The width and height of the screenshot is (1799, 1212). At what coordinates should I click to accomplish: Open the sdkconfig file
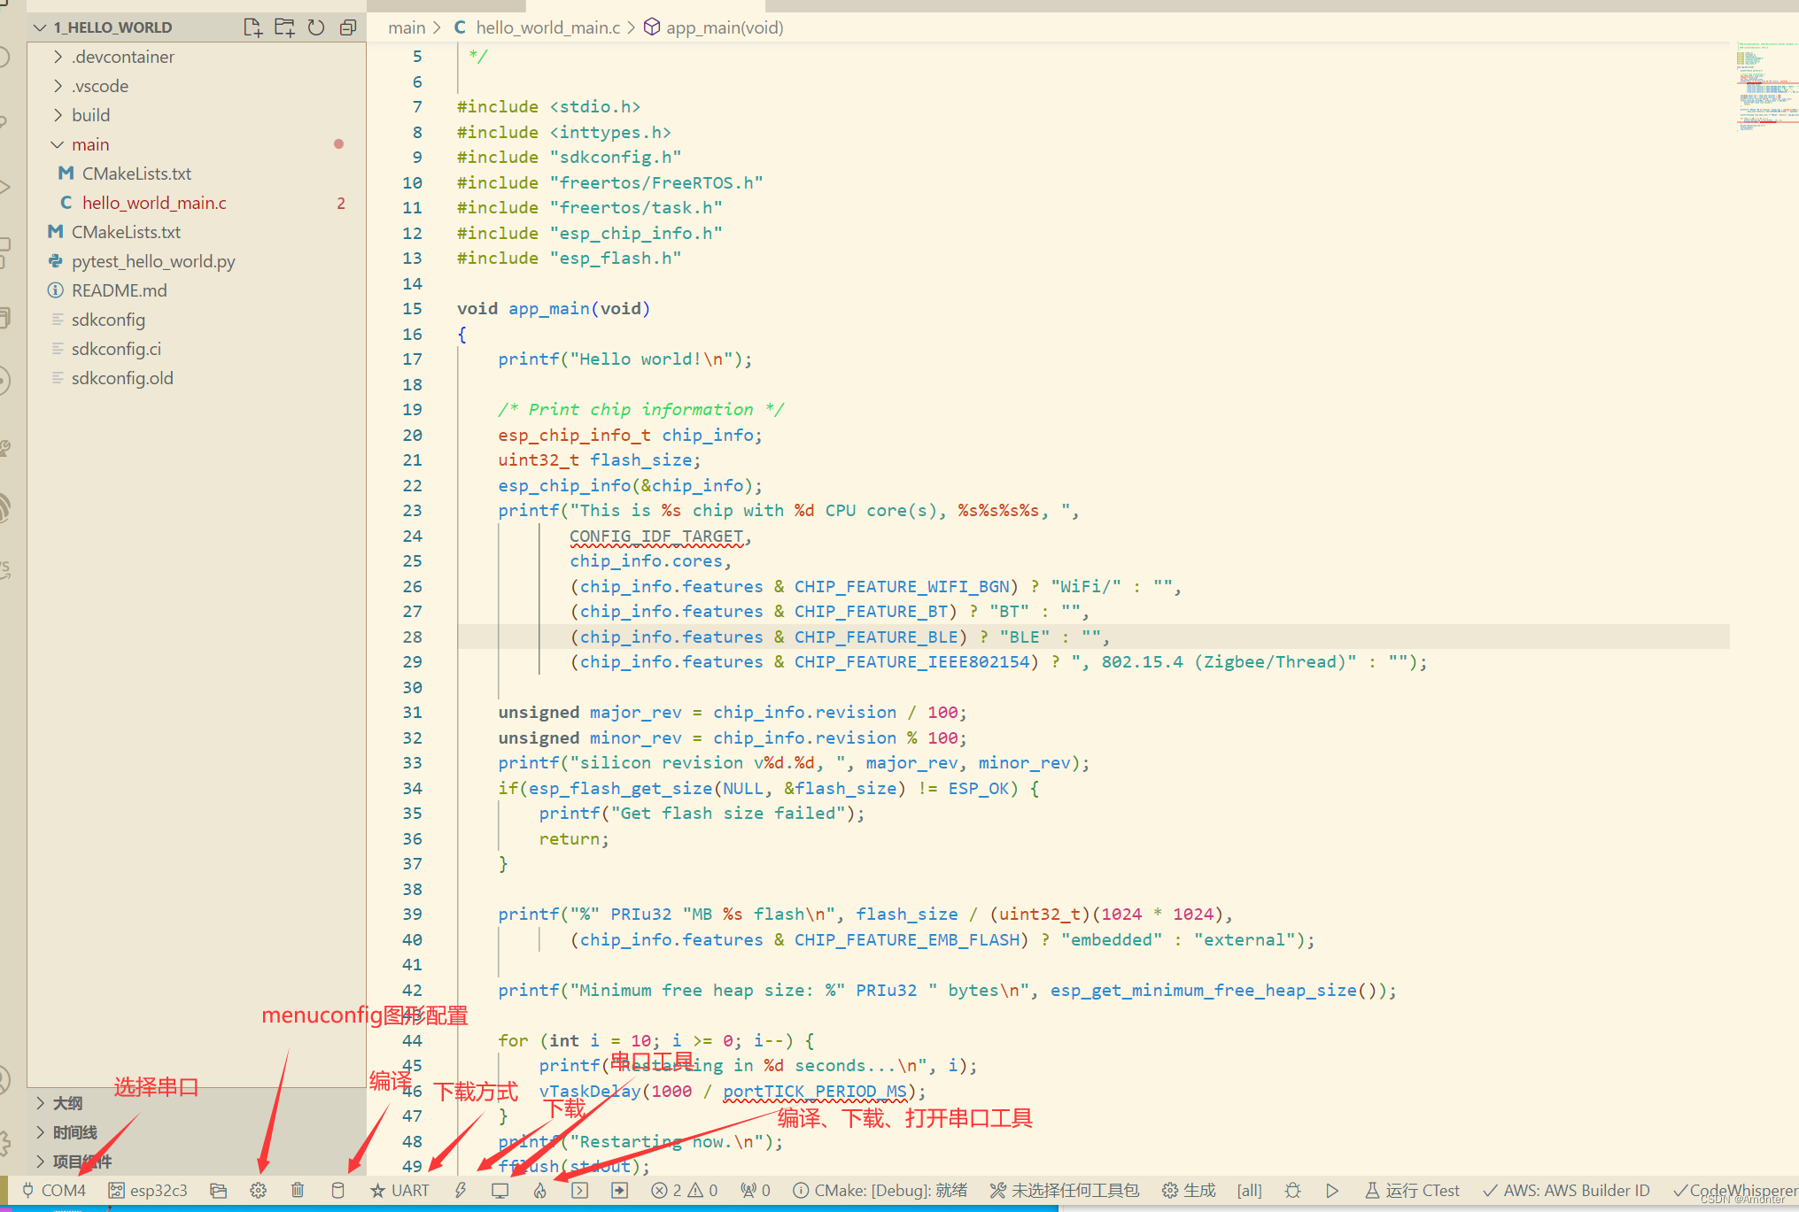point(197,320)
